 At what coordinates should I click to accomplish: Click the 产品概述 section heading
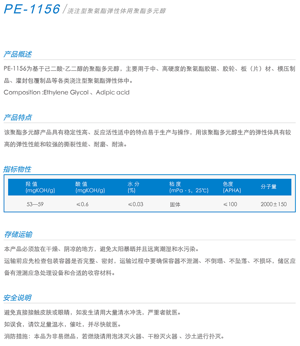pyautogui.click(x=17, y=54)
